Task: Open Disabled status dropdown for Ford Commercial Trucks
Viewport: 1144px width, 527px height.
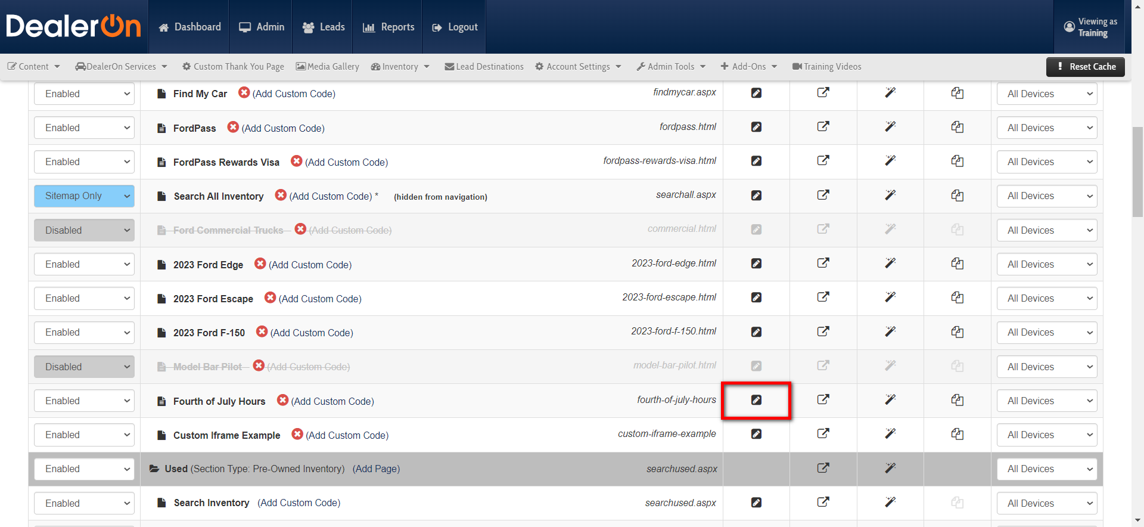Action: click(x=84, y=230)
